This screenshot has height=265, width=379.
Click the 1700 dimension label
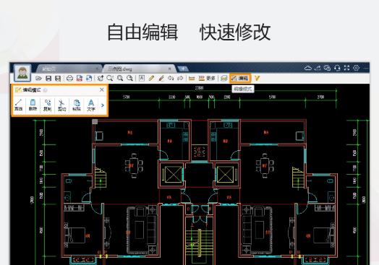pyautogui.click(x=127, y=97)
